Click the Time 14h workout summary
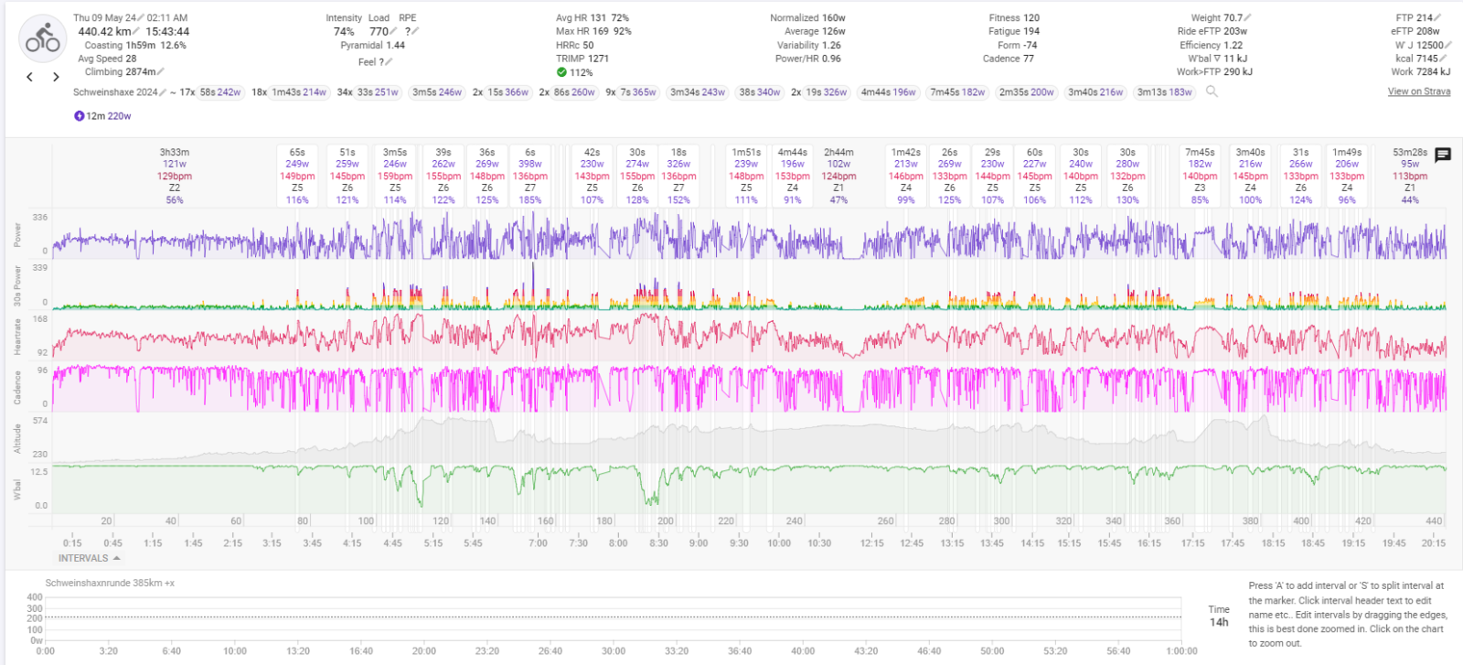 point(1219,616)
